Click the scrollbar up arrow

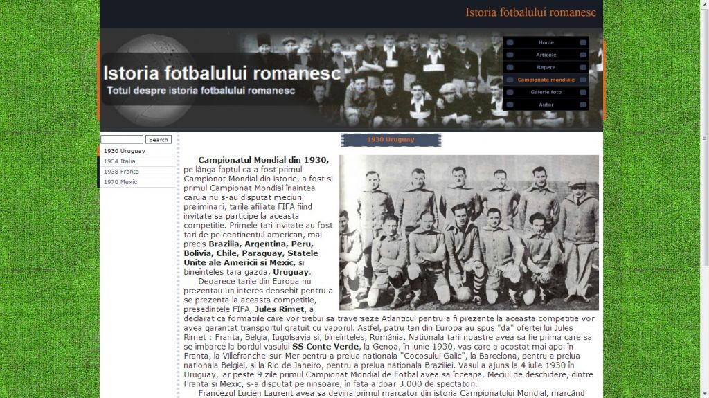[704, 4]
